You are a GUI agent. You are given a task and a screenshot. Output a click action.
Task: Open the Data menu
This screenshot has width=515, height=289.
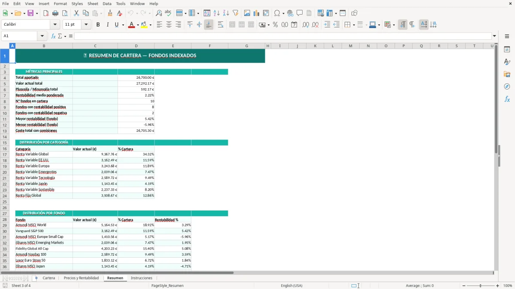pos(107,3)
